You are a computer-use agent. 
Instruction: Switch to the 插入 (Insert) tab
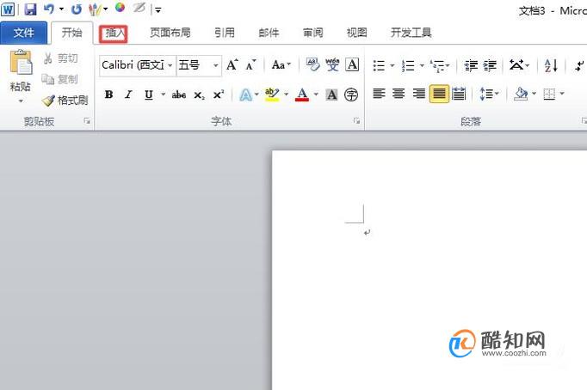pyautogui.click(x=114, y=34)
